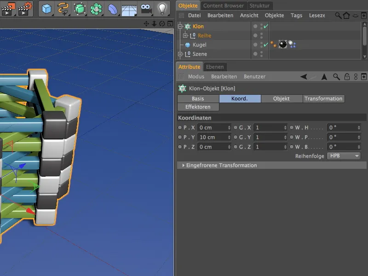Image resolution: width=368 pixels, height=276 pixels.
Task: Click P.X animation radio circle
Action: coord(180,127)
